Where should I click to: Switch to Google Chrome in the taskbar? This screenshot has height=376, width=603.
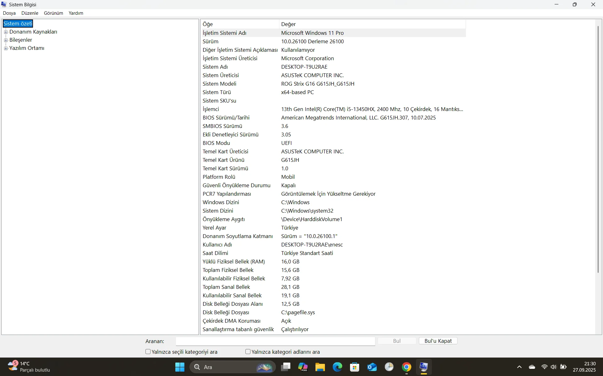click(x=407, y=367)
